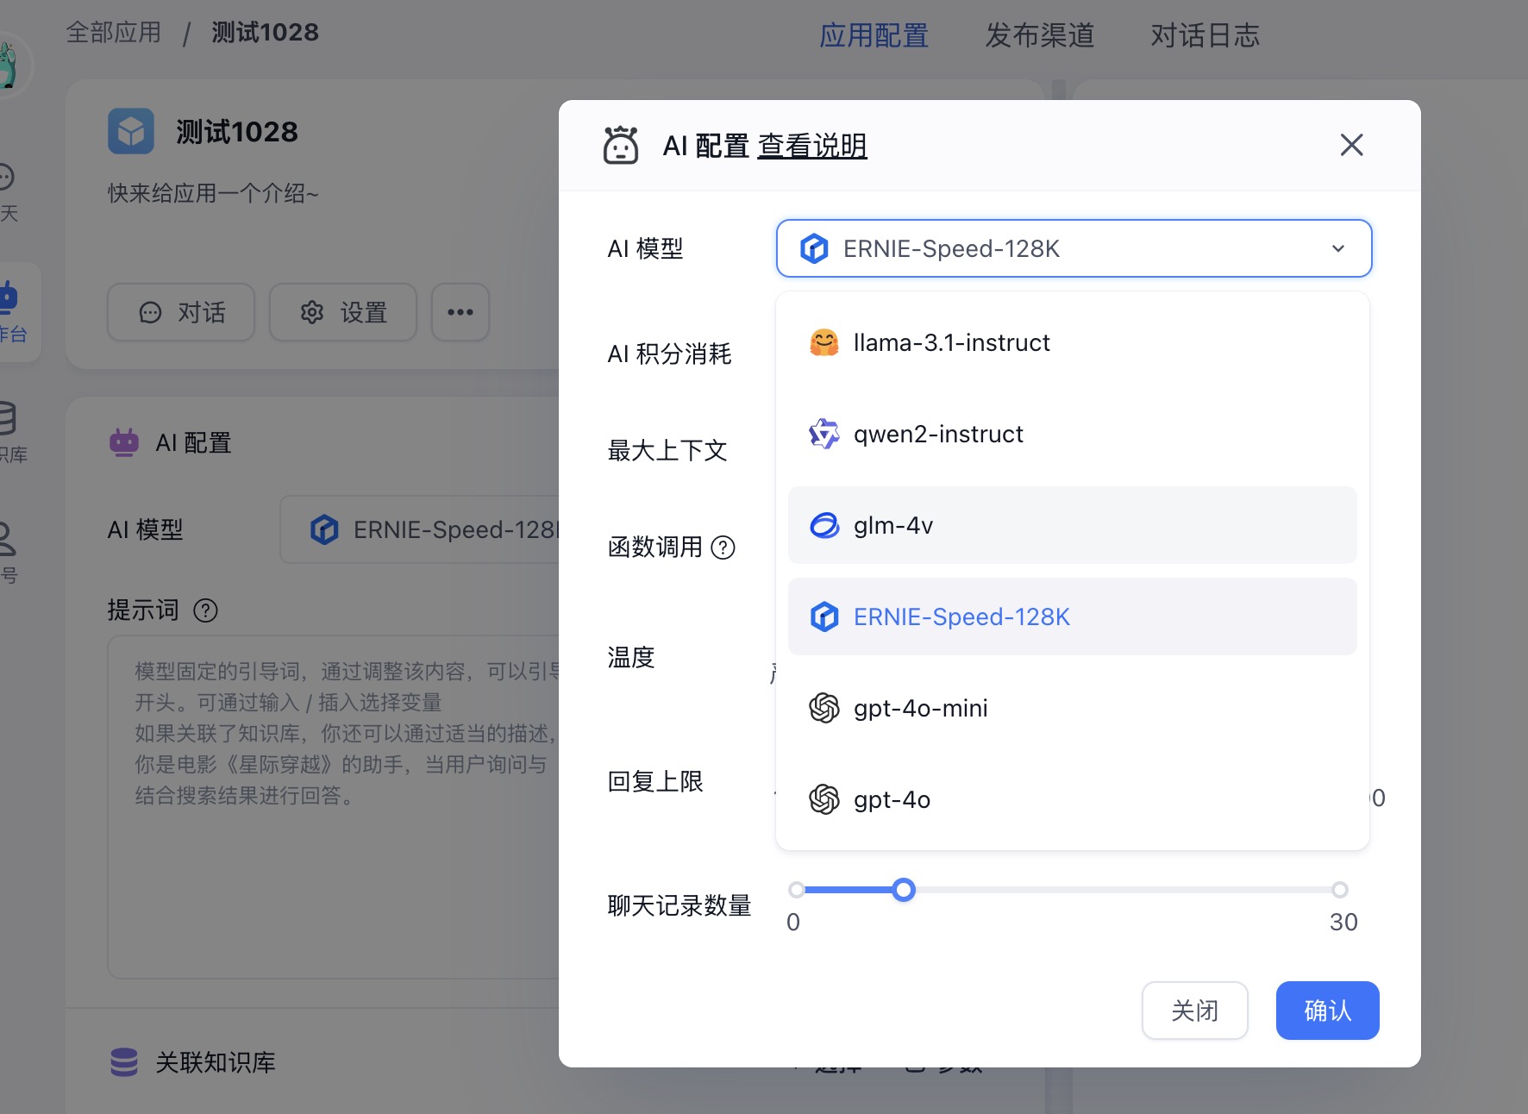Click the 测试1028 app cube icon

(x=131, y=131)
